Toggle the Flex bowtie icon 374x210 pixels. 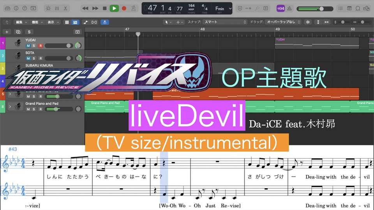point(94,22)
